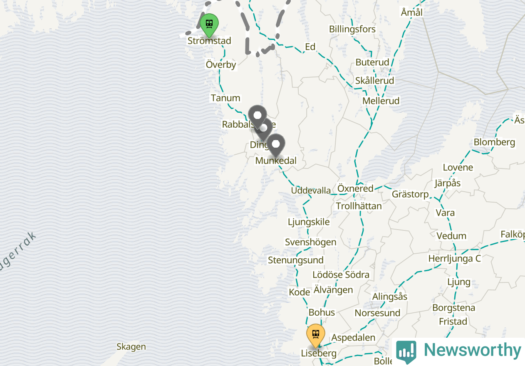525x366 pixels.
Task: Select the gray stop marker at Rabbalshede
Action: point(258,116)
